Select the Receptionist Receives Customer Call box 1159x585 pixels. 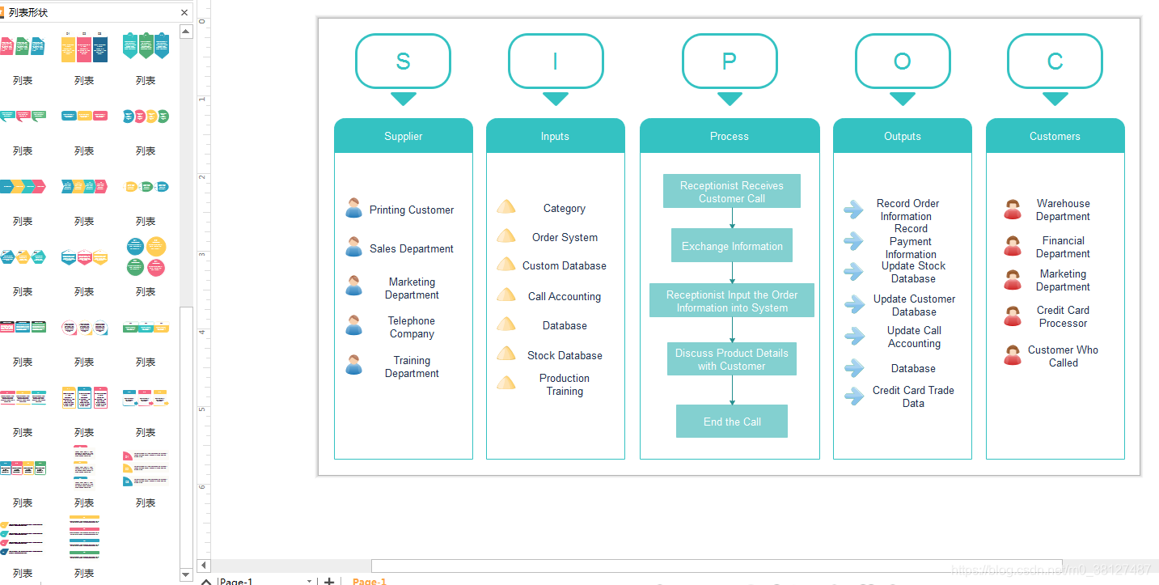point(732,191)
